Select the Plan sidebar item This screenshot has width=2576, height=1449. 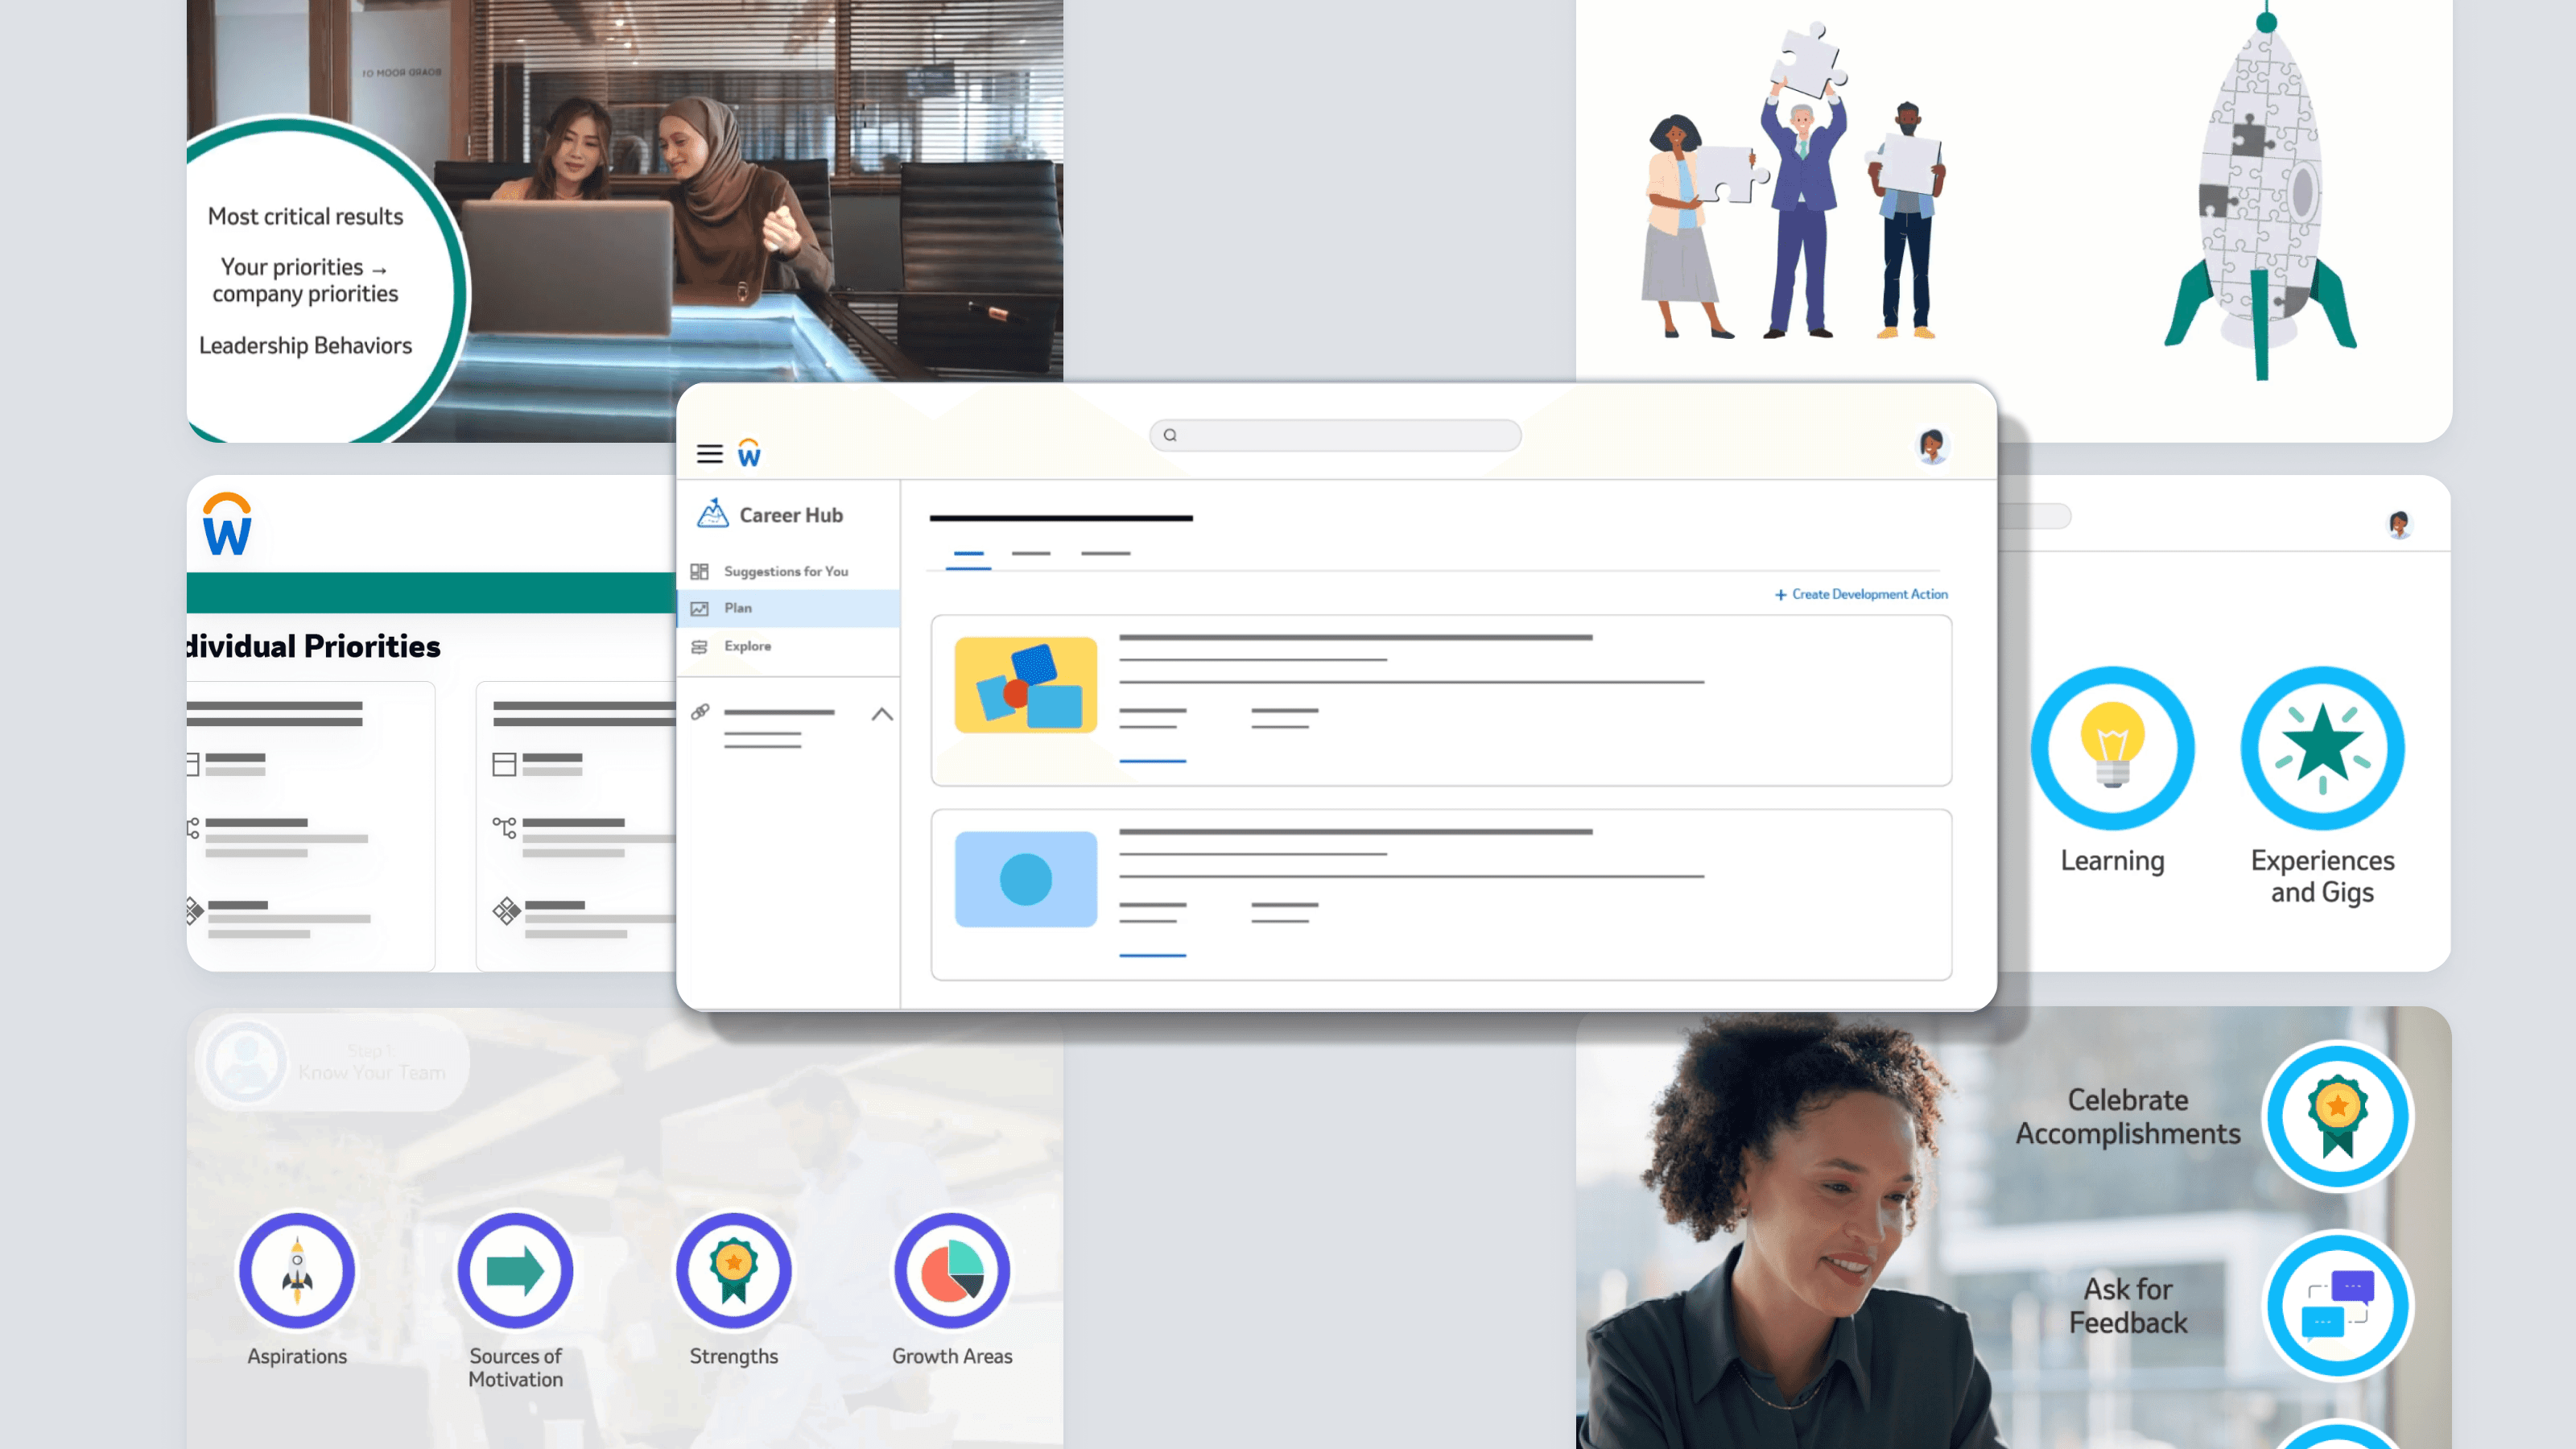click(x=738, y=608)
